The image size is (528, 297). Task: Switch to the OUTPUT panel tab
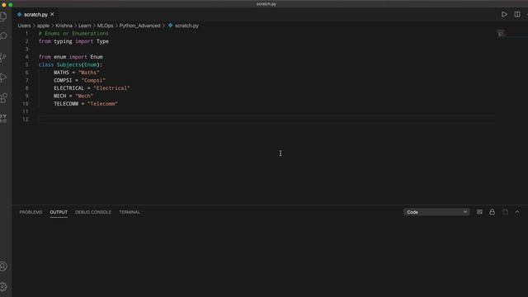[x=59, y=212]
